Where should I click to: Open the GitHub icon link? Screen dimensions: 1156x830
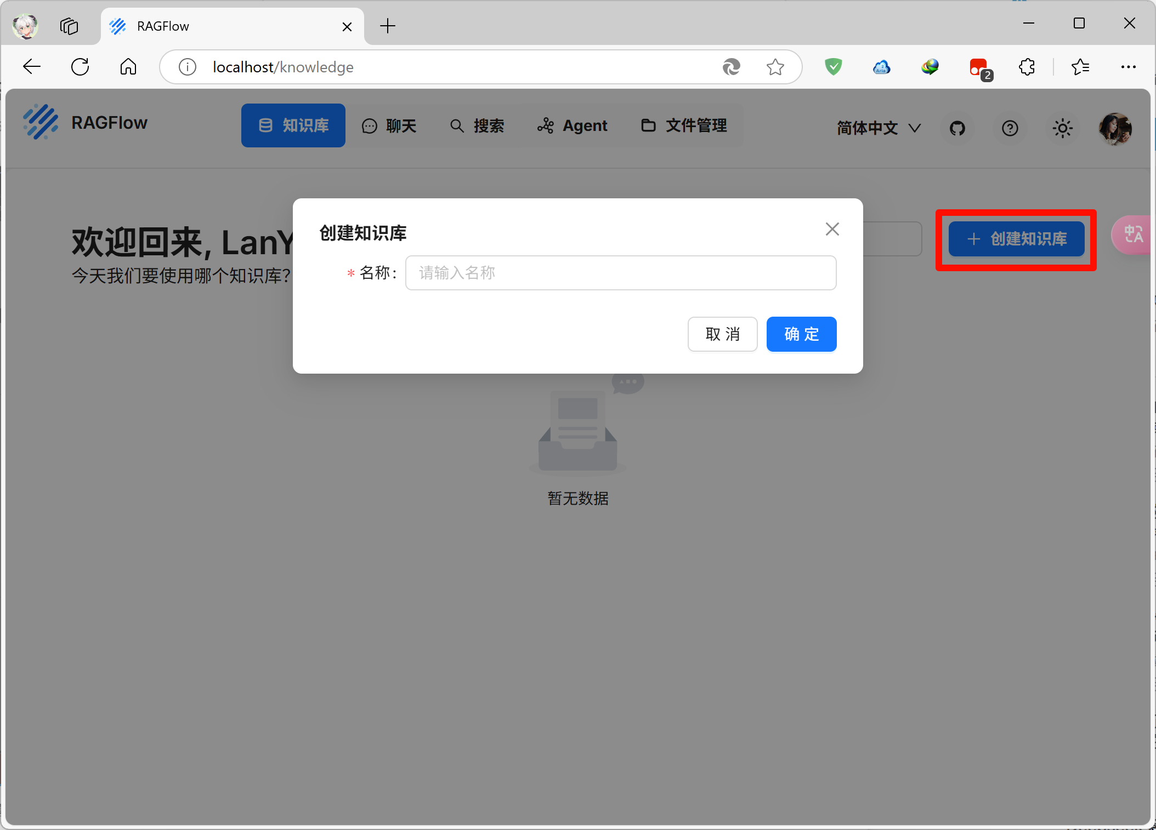point(957,128)
